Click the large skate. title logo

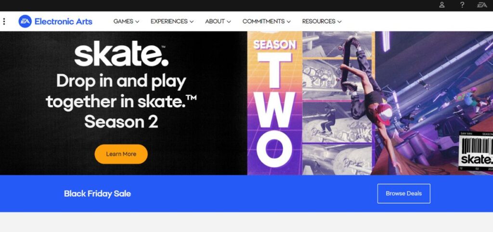point(121,54)
